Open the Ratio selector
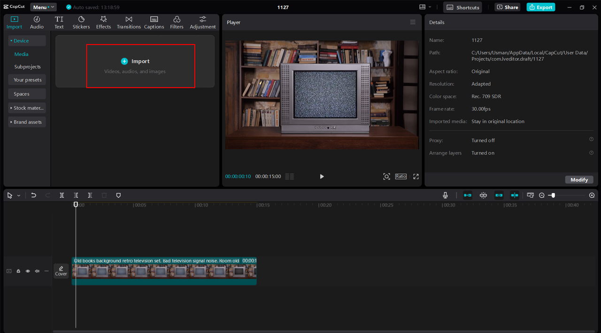Viewport: 601px width, 333px height. pos(401,177)
